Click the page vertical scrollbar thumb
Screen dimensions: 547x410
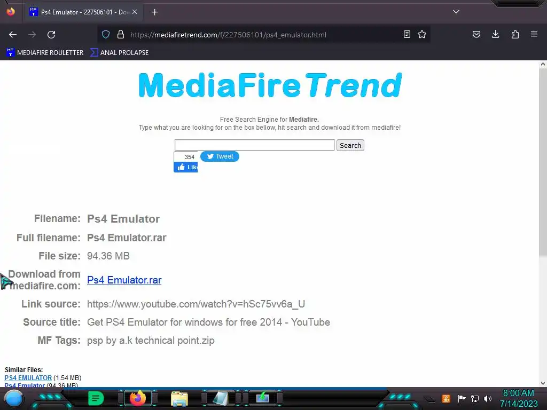pos(543,162)
